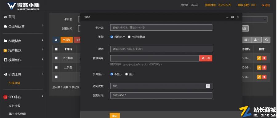
Task: Expand the 矩阵视频 menu chevron
Action: (x=42, y=50)
